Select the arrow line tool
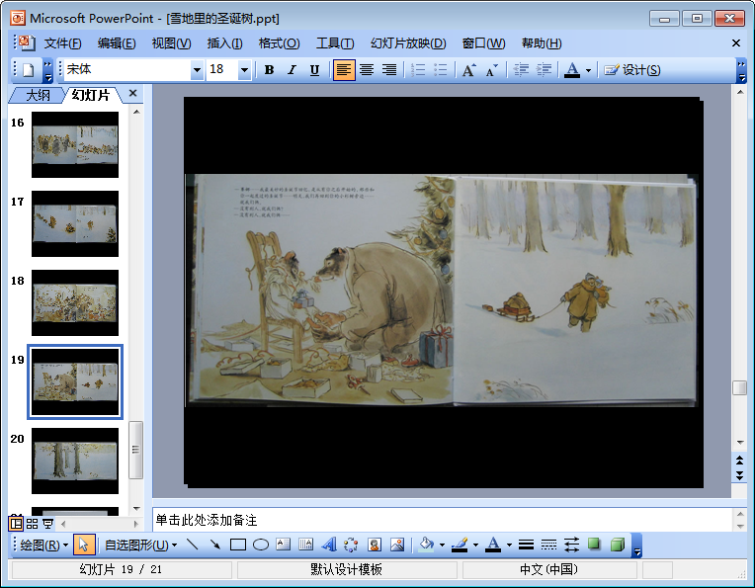 point(214,545)
